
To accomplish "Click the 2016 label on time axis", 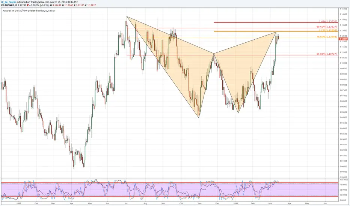I will (236, 203).
